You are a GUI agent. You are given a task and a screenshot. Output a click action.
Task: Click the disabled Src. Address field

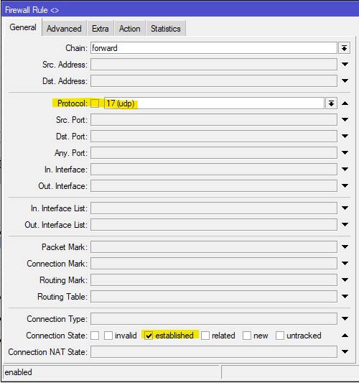pos(214,65)
